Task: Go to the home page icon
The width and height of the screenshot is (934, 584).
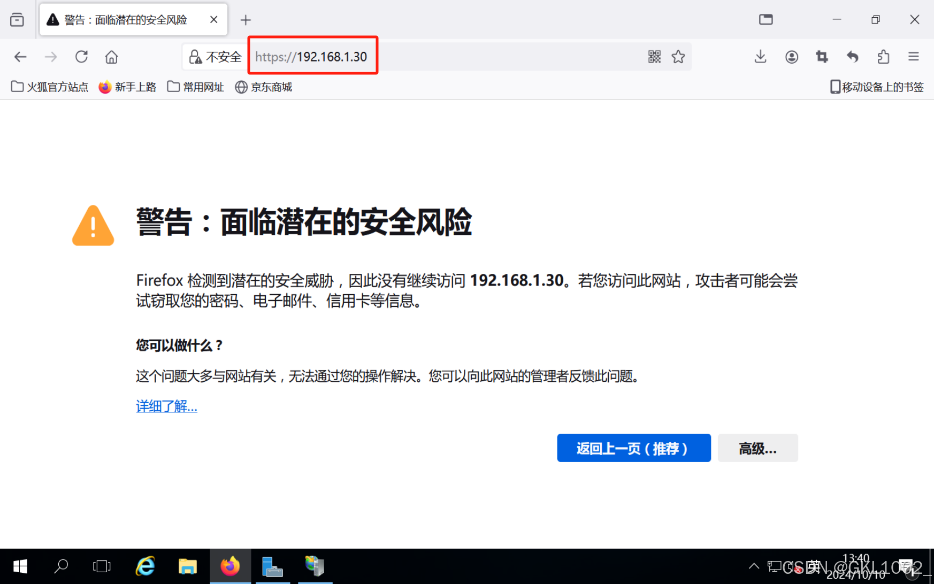Action: 111,57
